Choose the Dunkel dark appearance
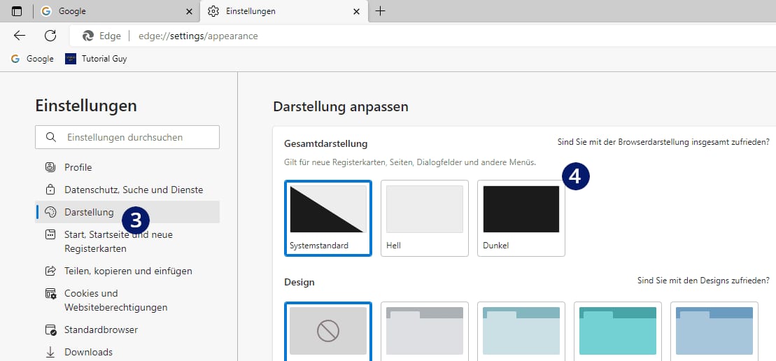776x361 pixels. pyautogui.click(x=521, y=218)
